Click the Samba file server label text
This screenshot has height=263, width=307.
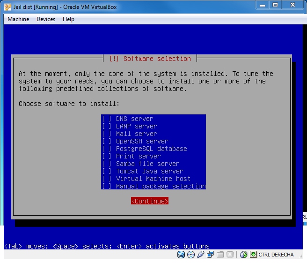147,164
